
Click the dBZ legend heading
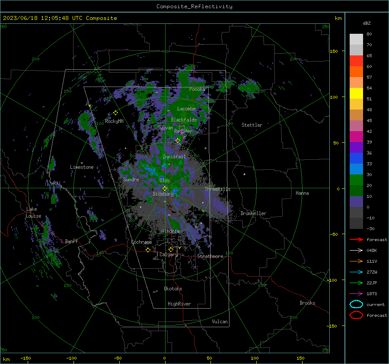pyautogui.click(x=367, y=23)
